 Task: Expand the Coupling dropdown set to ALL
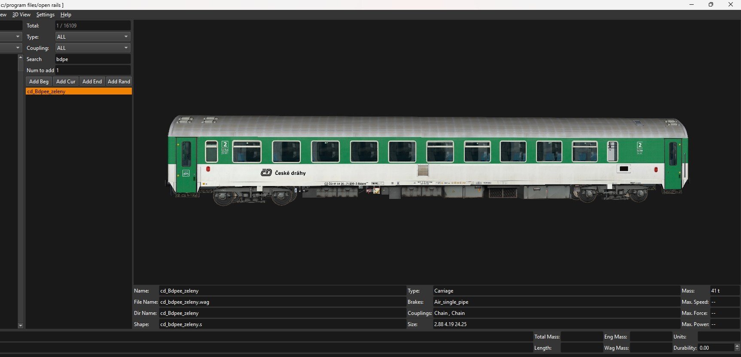coord(93,48)
